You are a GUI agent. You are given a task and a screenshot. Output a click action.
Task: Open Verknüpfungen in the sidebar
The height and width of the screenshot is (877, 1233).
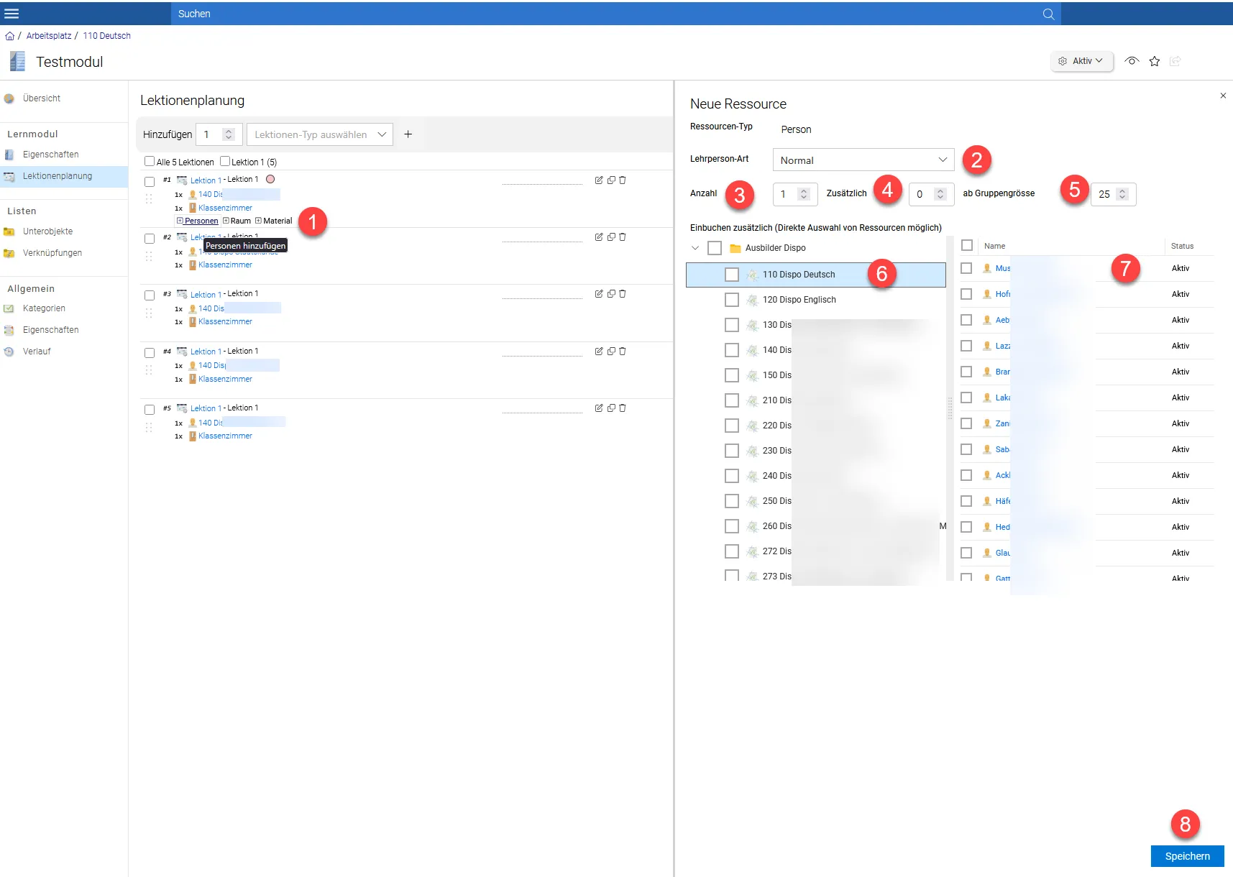[52, 253]
